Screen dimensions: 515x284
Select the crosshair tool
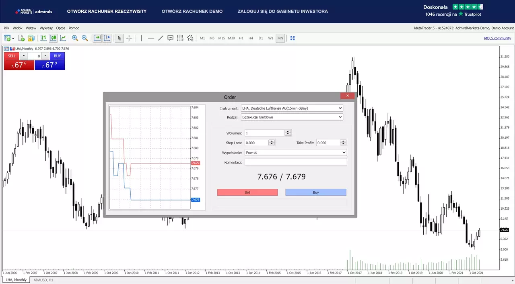pos(129,38)
